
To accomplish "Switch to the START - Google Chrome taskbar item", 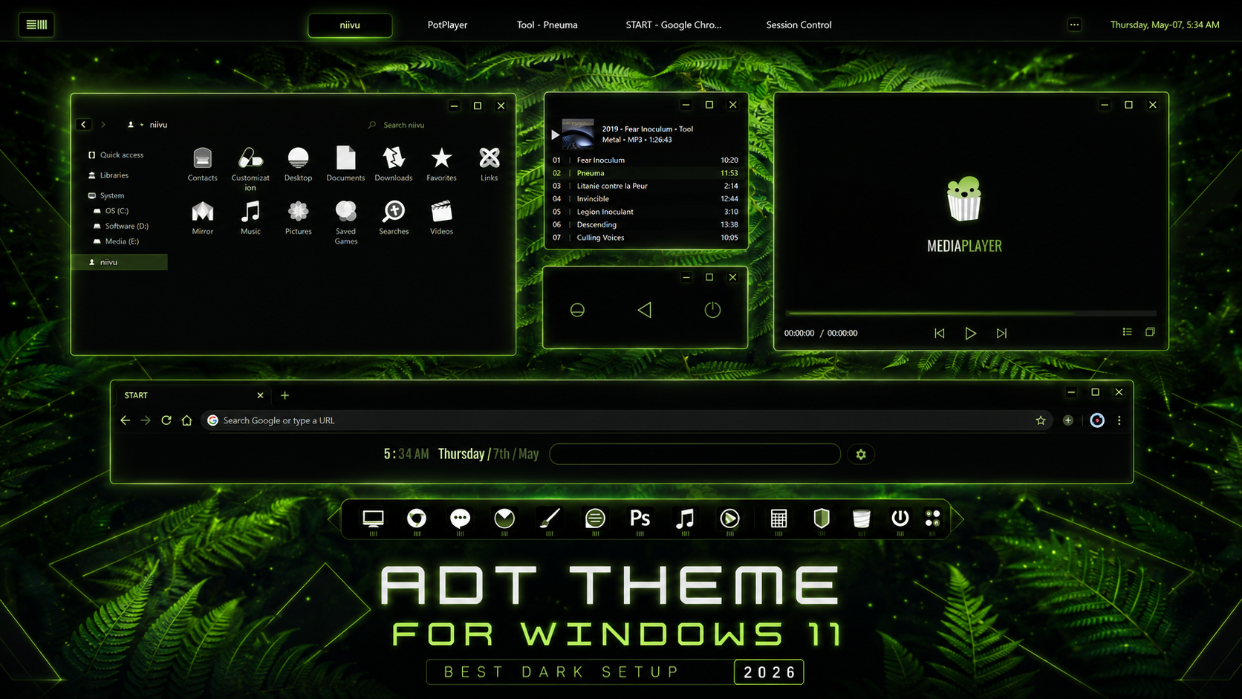I will coord(673,25).
